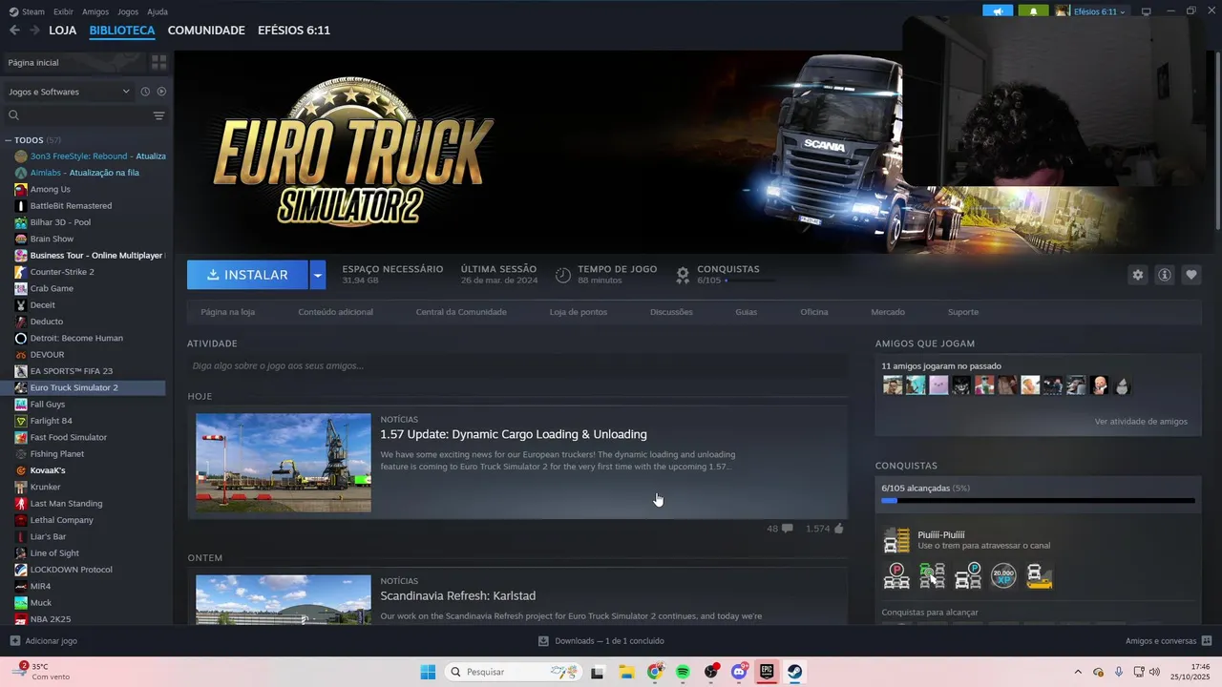
Task: Open the Oficina tab
Action: [x=814, y=312]
